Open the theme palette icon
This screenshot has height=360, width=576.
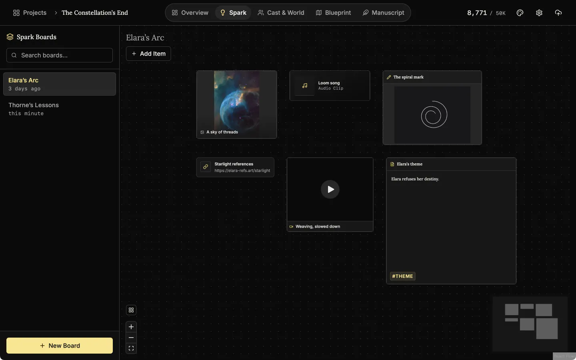[x=520, y=13]
